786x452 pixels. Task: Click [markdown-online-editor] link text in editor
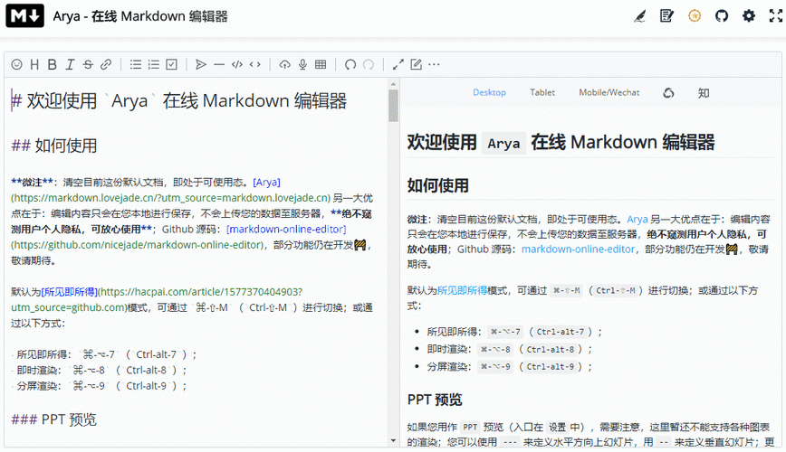[x=286, y=230]
